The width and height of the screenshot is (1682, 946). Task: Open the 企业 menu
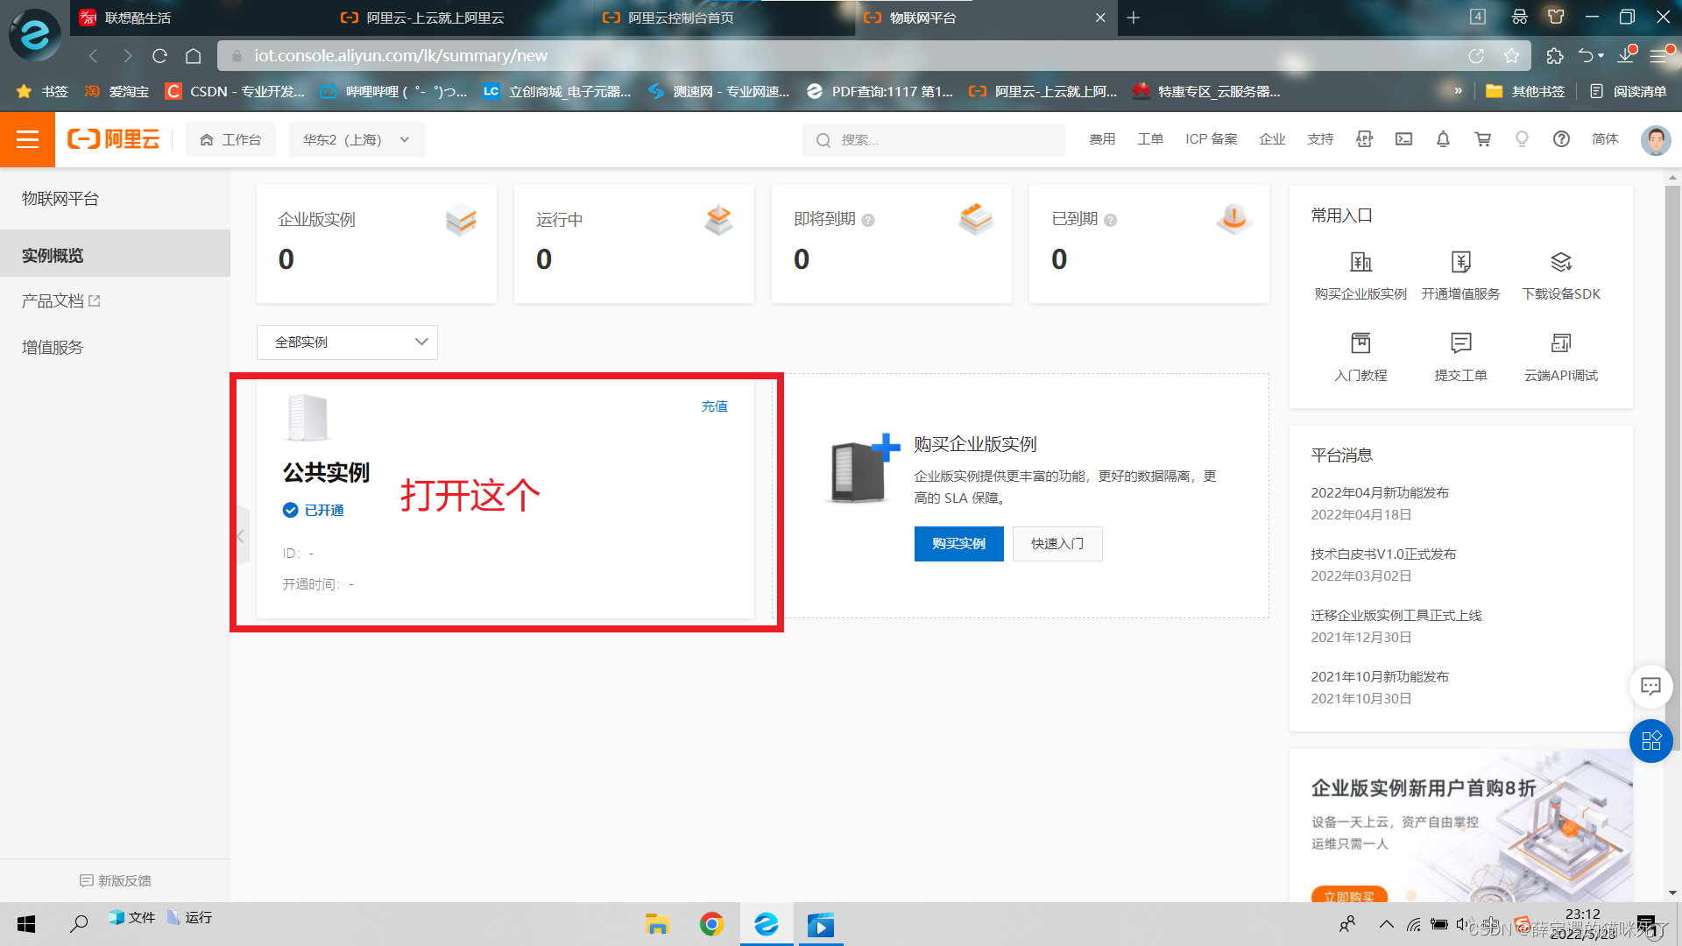[x=1272, y=139]
